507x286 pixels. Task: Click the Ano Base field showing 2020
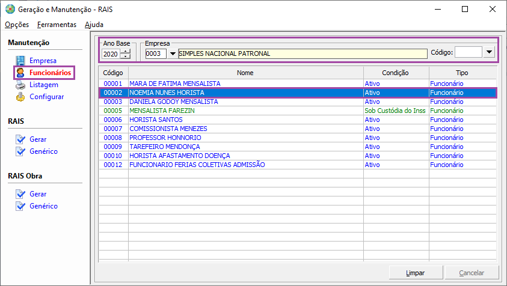(111, 54)
